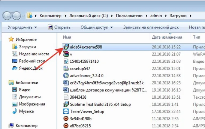Click the Word icon of шаблон договора комуникации
The height and width of the screenshot is (129, 205).
pos(66,90)
